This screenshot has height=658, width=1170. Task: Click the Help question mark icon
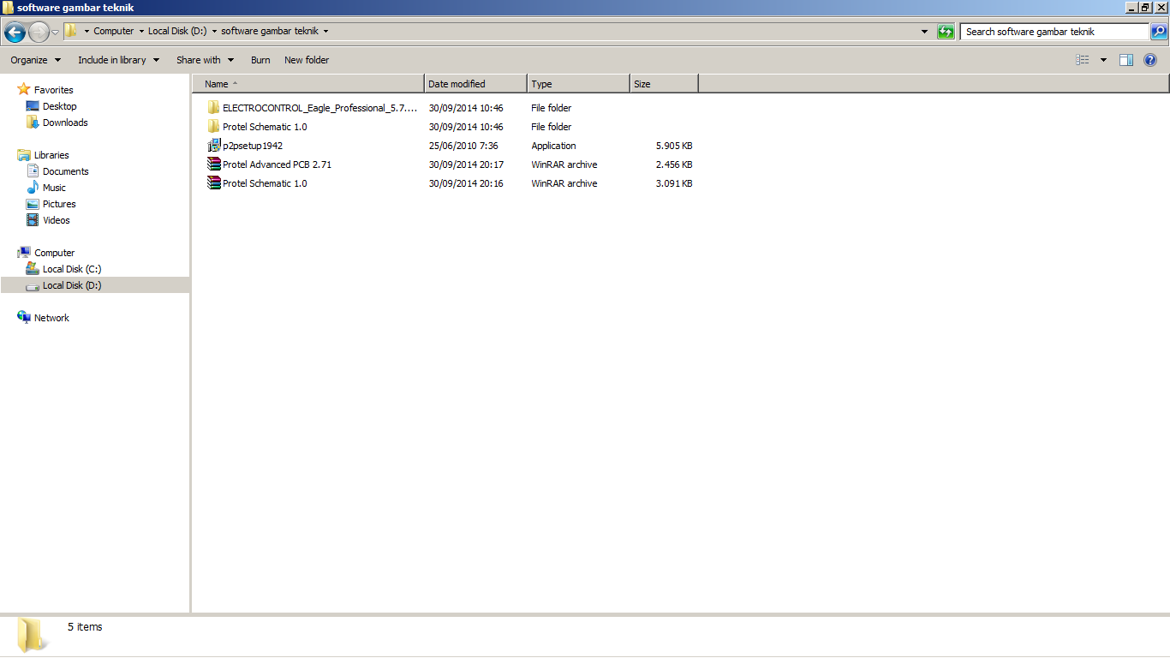pyautogui.click(x=1150, y=60)
